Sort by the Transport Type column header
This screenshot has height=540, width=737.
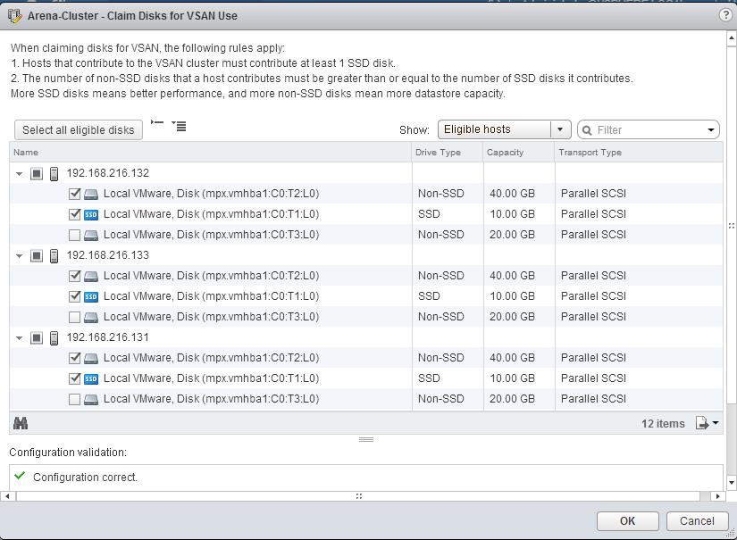pos(639,152)
